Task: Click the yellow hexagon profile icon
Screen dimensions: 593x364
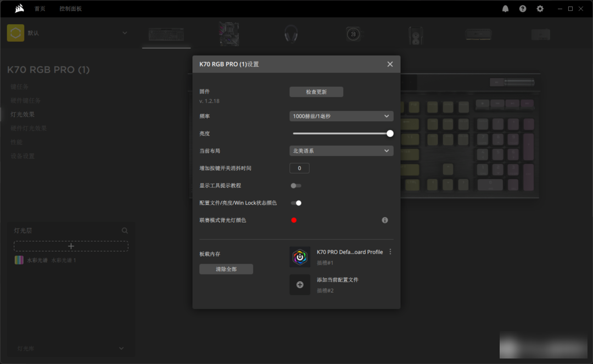Action: pyautogui.click(x=15, y=33)
